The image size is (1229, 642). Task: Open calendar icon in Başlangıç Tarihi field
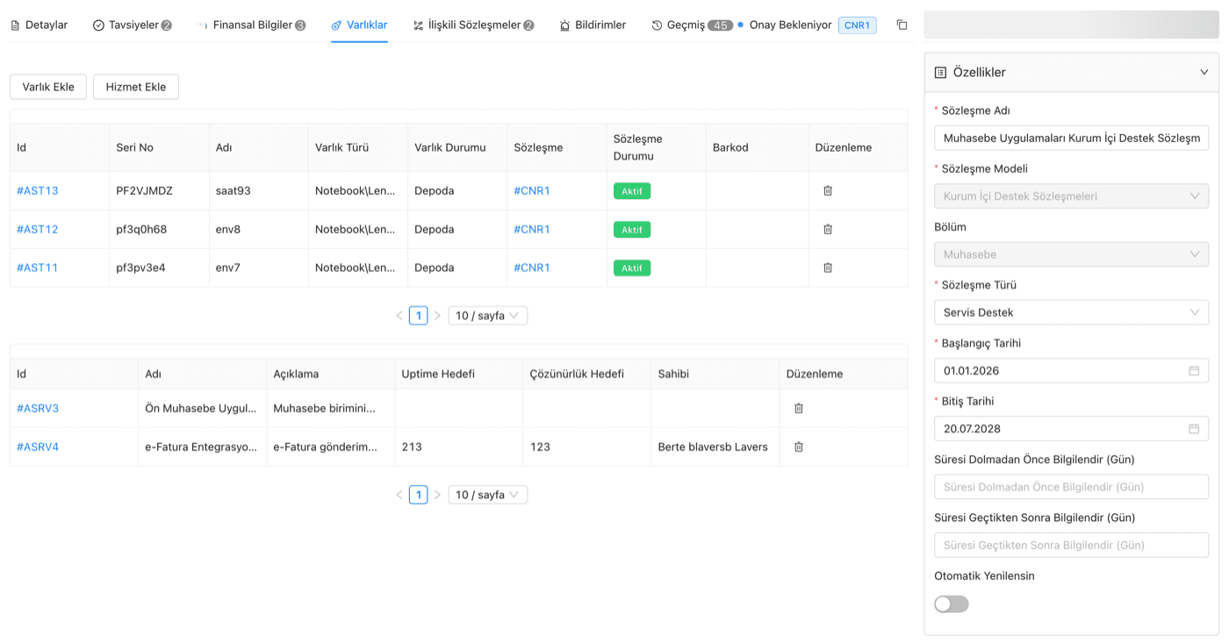tap(1194, 370)
